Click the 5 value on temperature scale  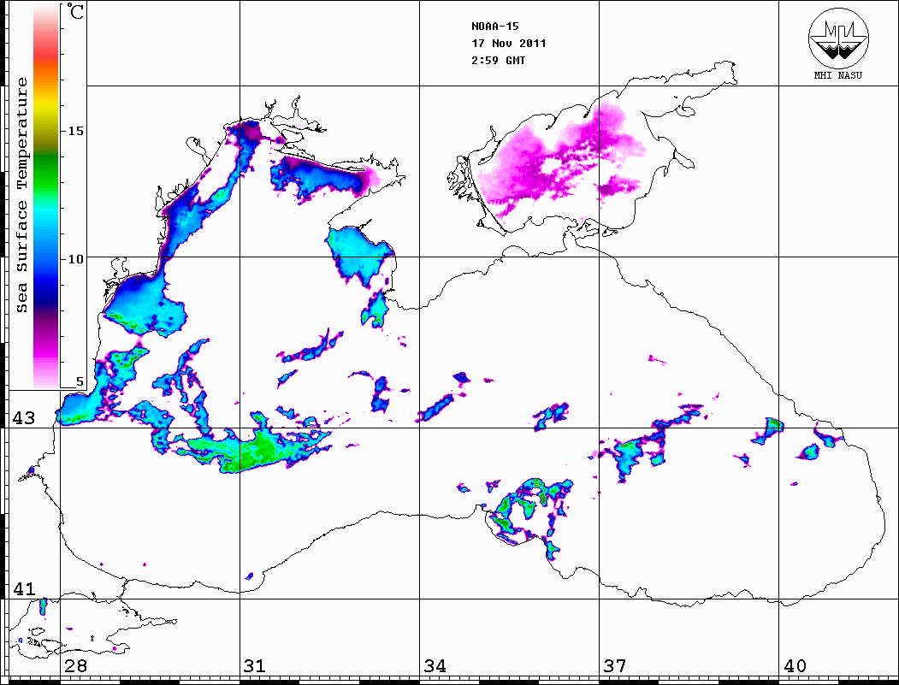(80, 381)
